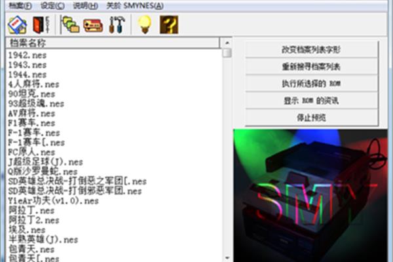Select 90坦克.nes in the list
The image size is (393, 262).
click(x=31, y=94)
